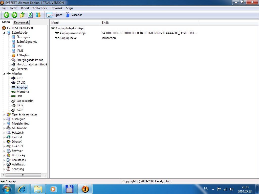The height and width of the screenshot is (194, 259).
Task: Select the Memória item icon
Action: [14, 92]
